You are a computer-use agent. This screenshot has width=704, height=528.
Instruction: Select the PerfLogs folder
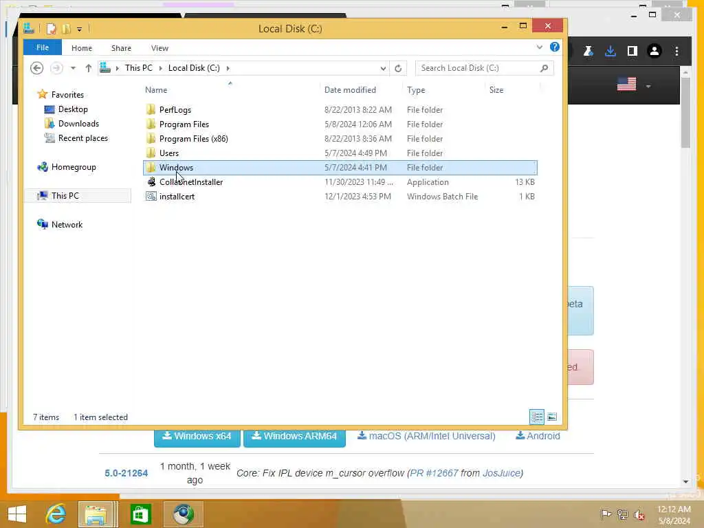click(175, 110)
